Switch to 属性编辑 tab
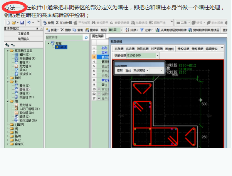 coord(98,36)
